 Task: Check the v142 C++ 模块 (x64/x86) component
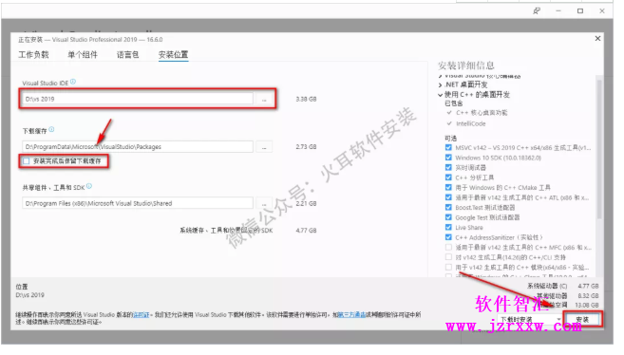(448, 267)
